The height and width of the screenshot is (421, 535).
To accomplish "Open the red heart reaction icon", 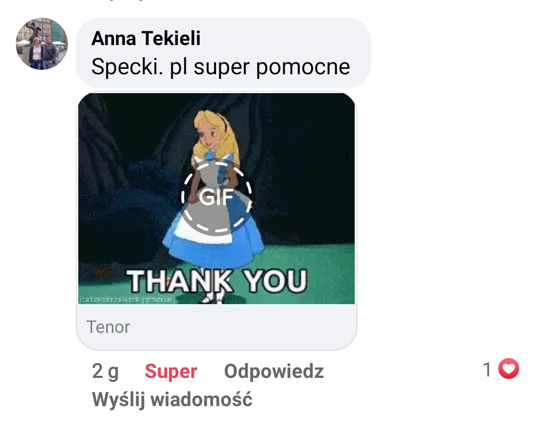I will click(x=508, y=368).
